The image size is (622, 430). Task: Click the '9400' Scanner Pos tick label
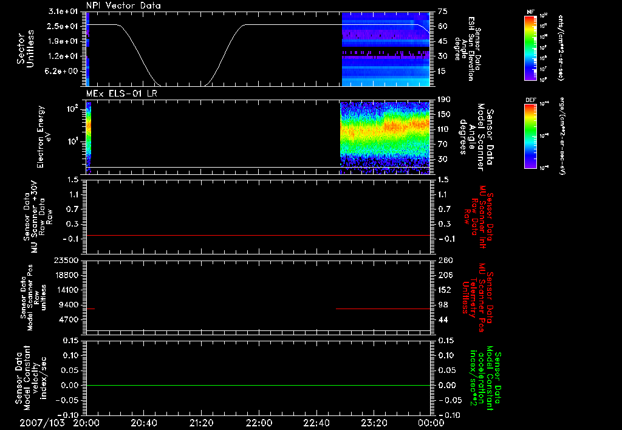tap(68, 305)
